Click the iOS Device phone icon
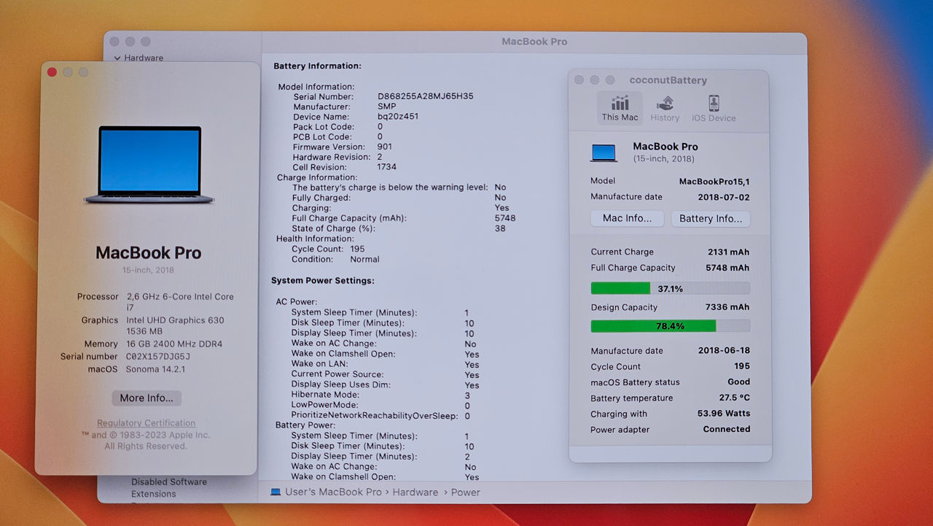Viewport: 933px width, 526px height. point(714,103)
